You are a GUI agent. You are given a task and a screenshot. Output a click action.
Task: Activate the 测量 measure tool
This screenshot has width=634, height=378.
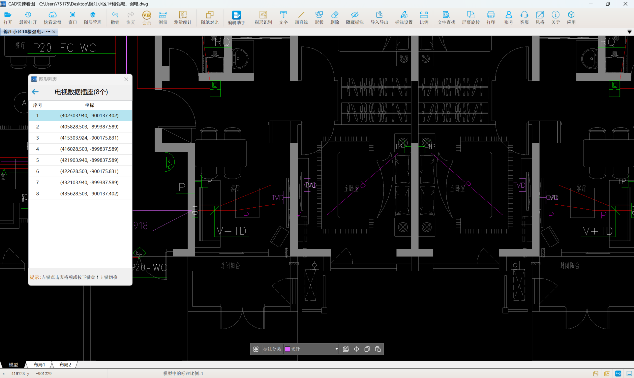click(163, 18)
